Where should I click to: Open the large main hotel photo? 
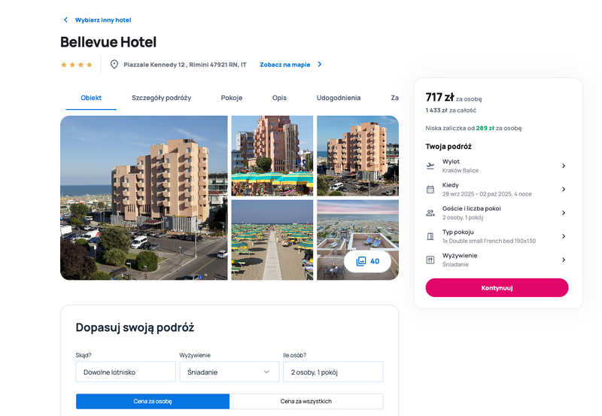click(x=144, y=198)
